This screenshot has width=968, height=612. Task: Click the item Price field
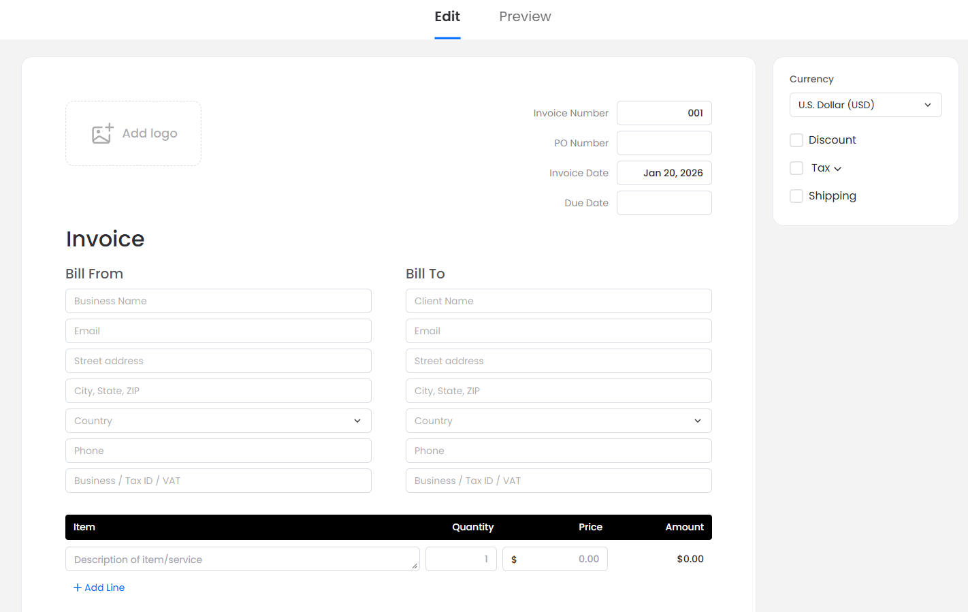pos(560,559)
